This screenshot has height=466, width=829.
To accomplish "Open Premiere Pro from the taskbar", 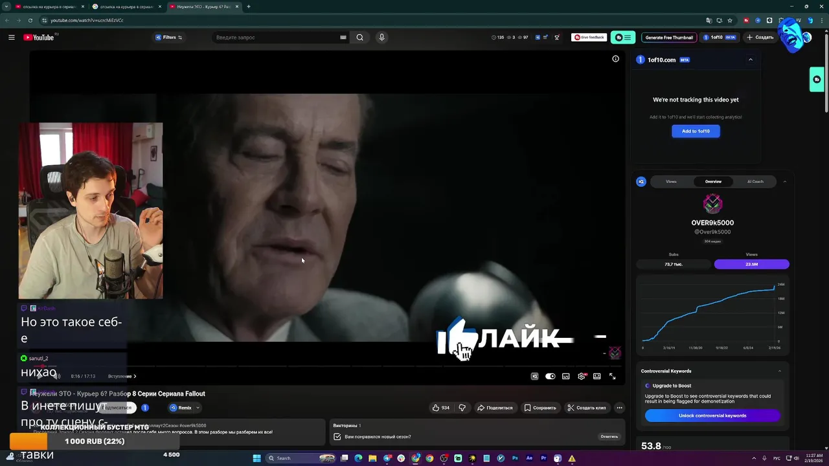I will pos(543,458).
